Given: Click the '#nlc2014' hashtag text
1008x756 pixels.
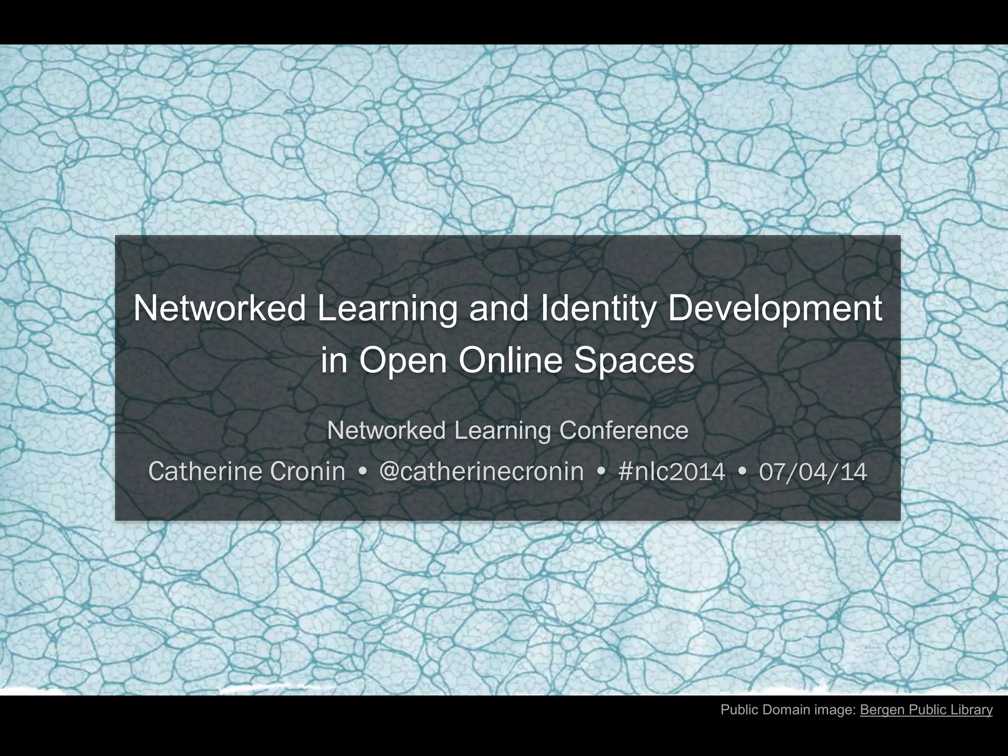Looking at the screenshot, I should [x=671, y=472].
